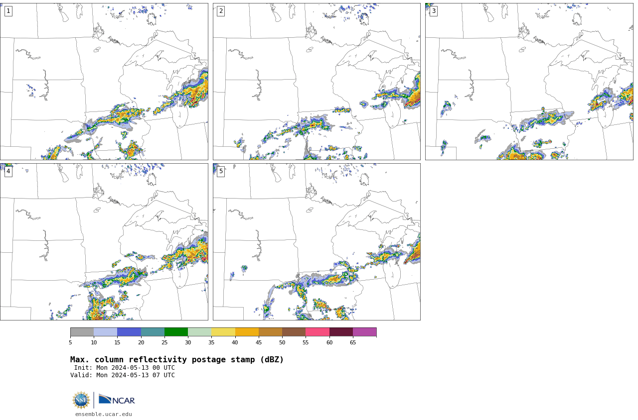Image resolution: width=638 pixels, height=420 pixels.
Task: Click the orange 40-45 dBZ swatch
Action: (x=247, y=332)
